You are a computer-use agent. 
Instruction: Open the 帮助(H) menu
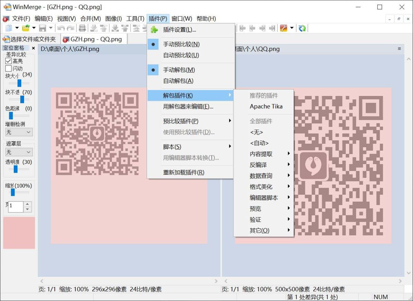[206, 19]
